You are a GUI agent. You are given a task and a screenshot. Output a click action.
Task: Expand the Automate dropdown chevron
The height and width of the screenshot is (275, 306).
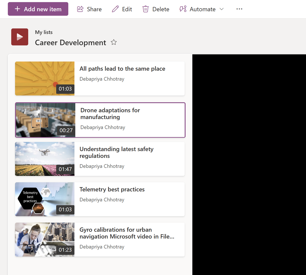222,9
